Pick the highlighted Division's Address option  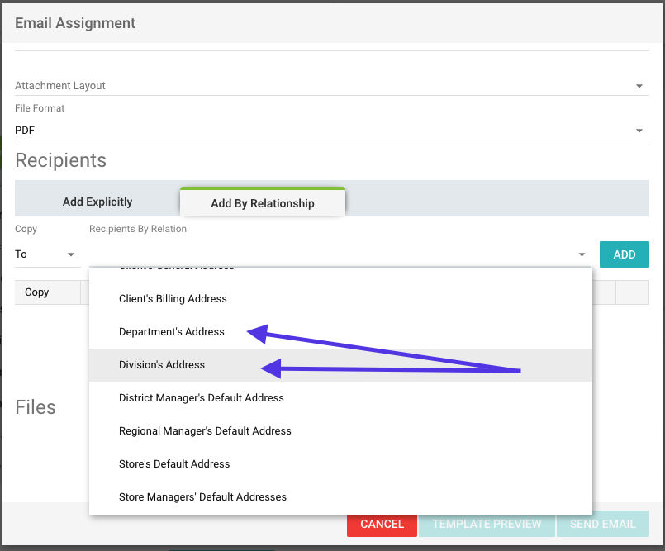coord(162,365)
